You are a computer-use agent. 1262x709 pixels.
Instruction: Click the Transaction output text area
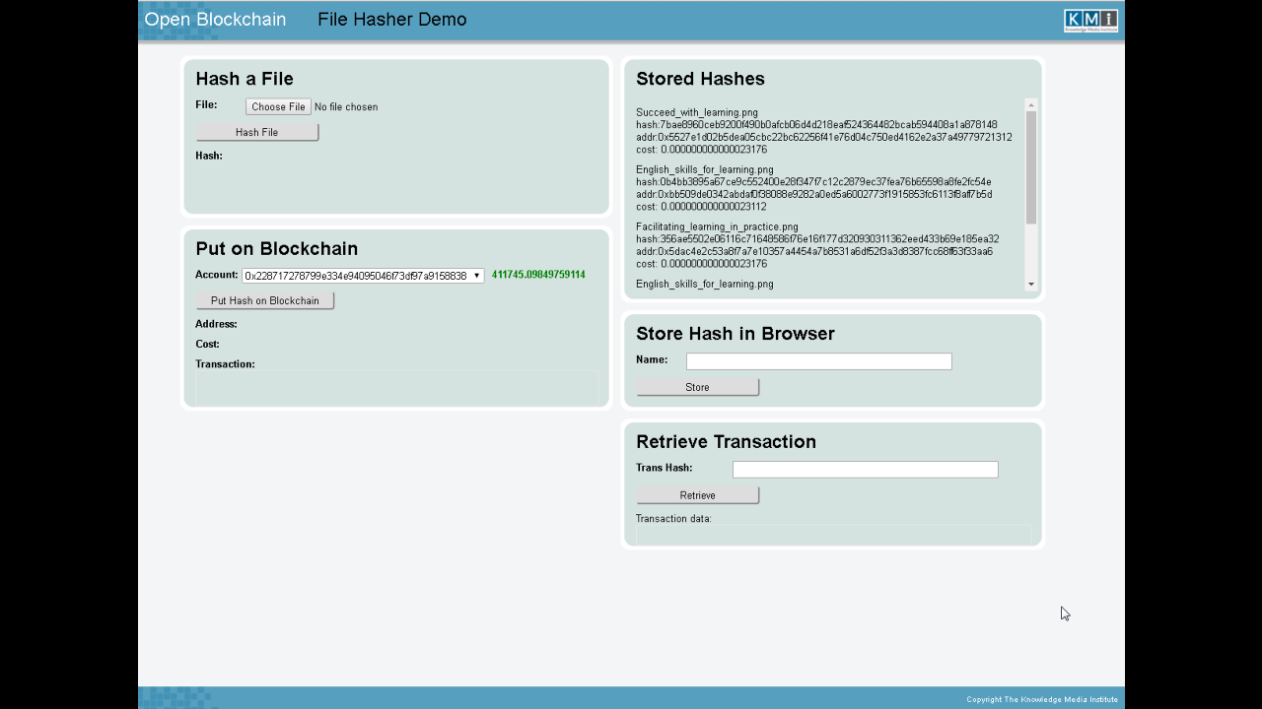[396, 388]
